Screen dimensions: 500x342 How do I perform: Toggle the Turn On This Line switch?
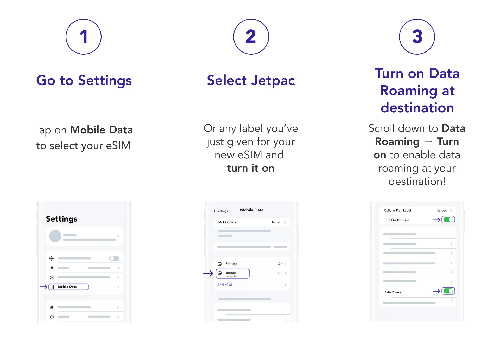[x=448, y=220]
